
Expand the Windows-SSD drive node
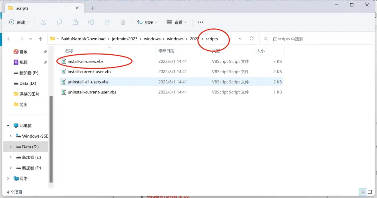point(10,136)
